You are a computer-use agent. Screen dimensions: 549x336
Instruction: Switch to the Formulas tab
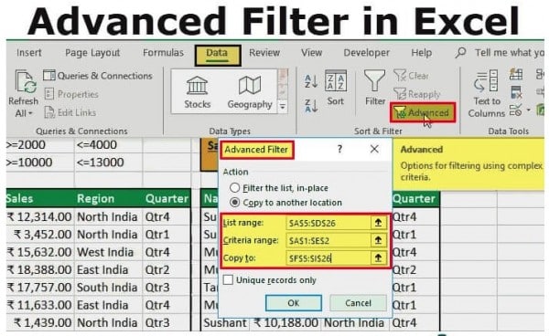pos(163,53)
